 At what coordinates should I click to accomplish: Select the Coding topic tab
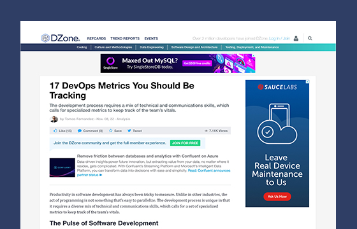click(x=82, y=47)
